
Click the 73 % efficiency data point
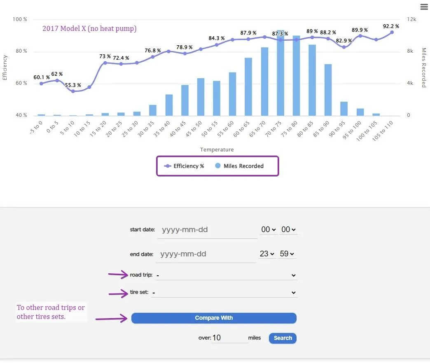click(x=105, y=63)
